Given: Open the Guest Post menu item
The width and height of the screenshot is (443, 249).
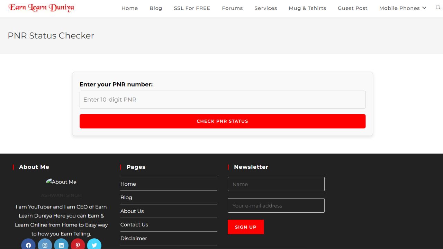Looking at the screenshot, I should (x=353, y=8).
